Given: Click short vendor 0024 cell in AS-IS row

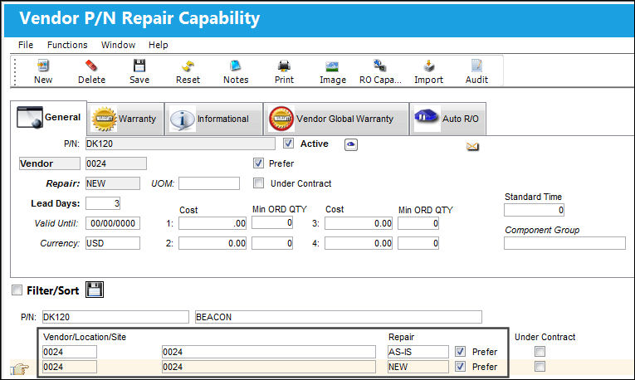Looking at the screenshot, I should (x=70, y=352).
